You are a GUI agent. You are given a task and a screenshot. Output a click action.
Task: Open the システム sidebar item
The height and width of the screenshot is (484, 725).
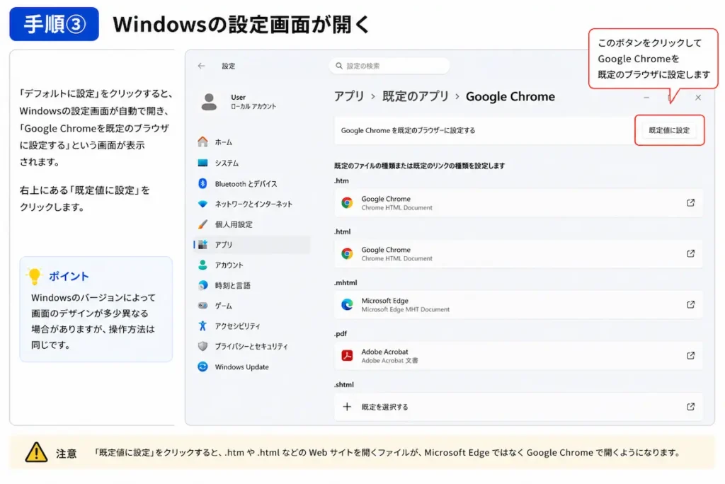point(251,163)
